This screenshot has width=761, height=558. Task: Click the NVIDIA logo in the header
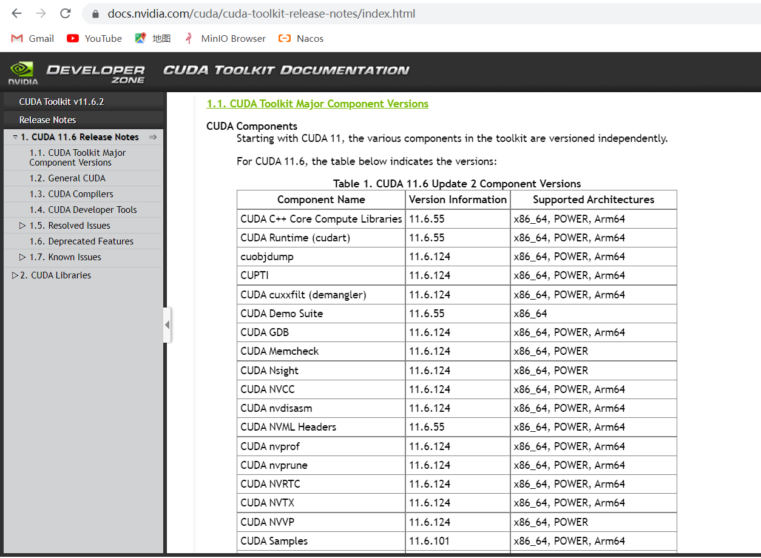click(x=22, y=72)
